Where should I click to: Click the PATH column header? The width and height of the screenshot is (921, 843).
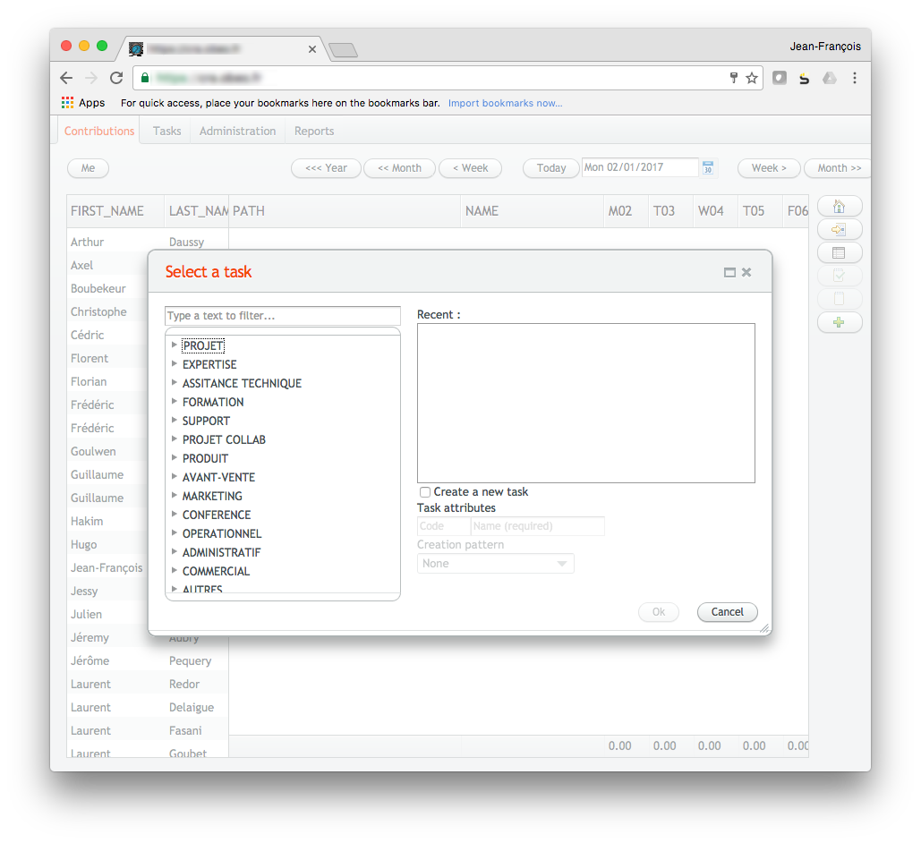345,211
